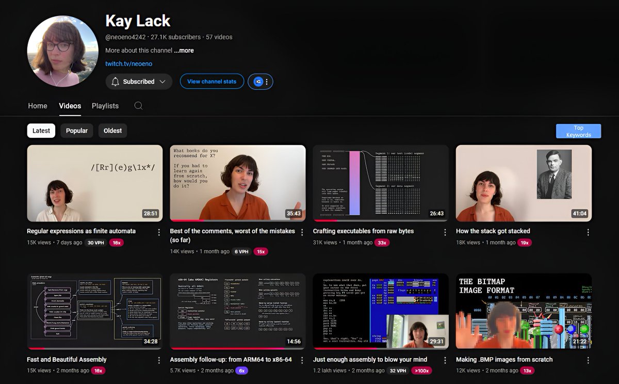
Task: Click the 41:04 duration on How the stack thumbnail
Action: pyautogui.click(x=580, y=213)
